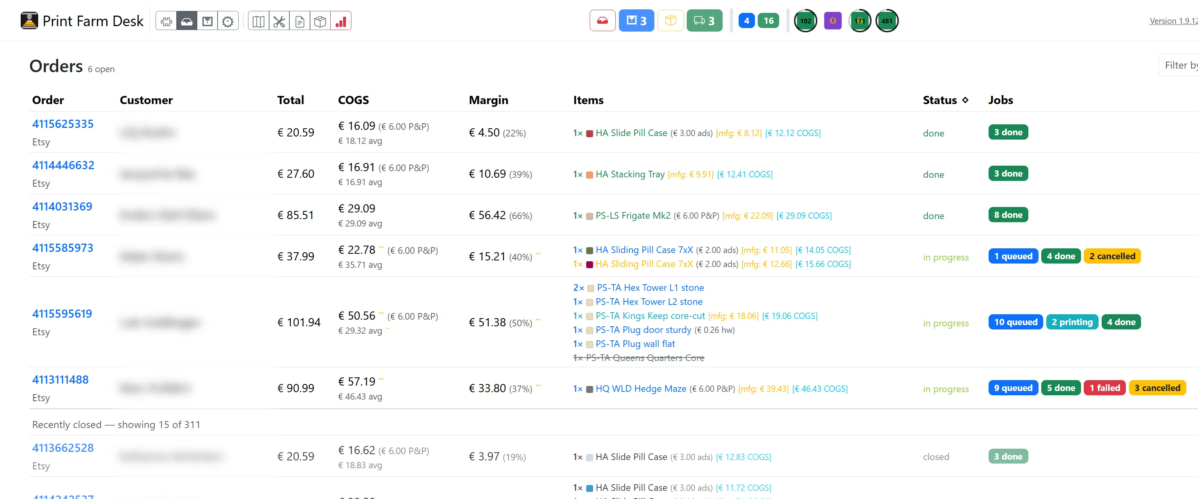Open order 4115625335

[63, 124]
